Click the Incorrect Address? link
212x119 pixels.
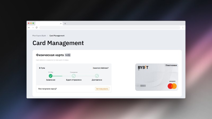pos(101,68)
